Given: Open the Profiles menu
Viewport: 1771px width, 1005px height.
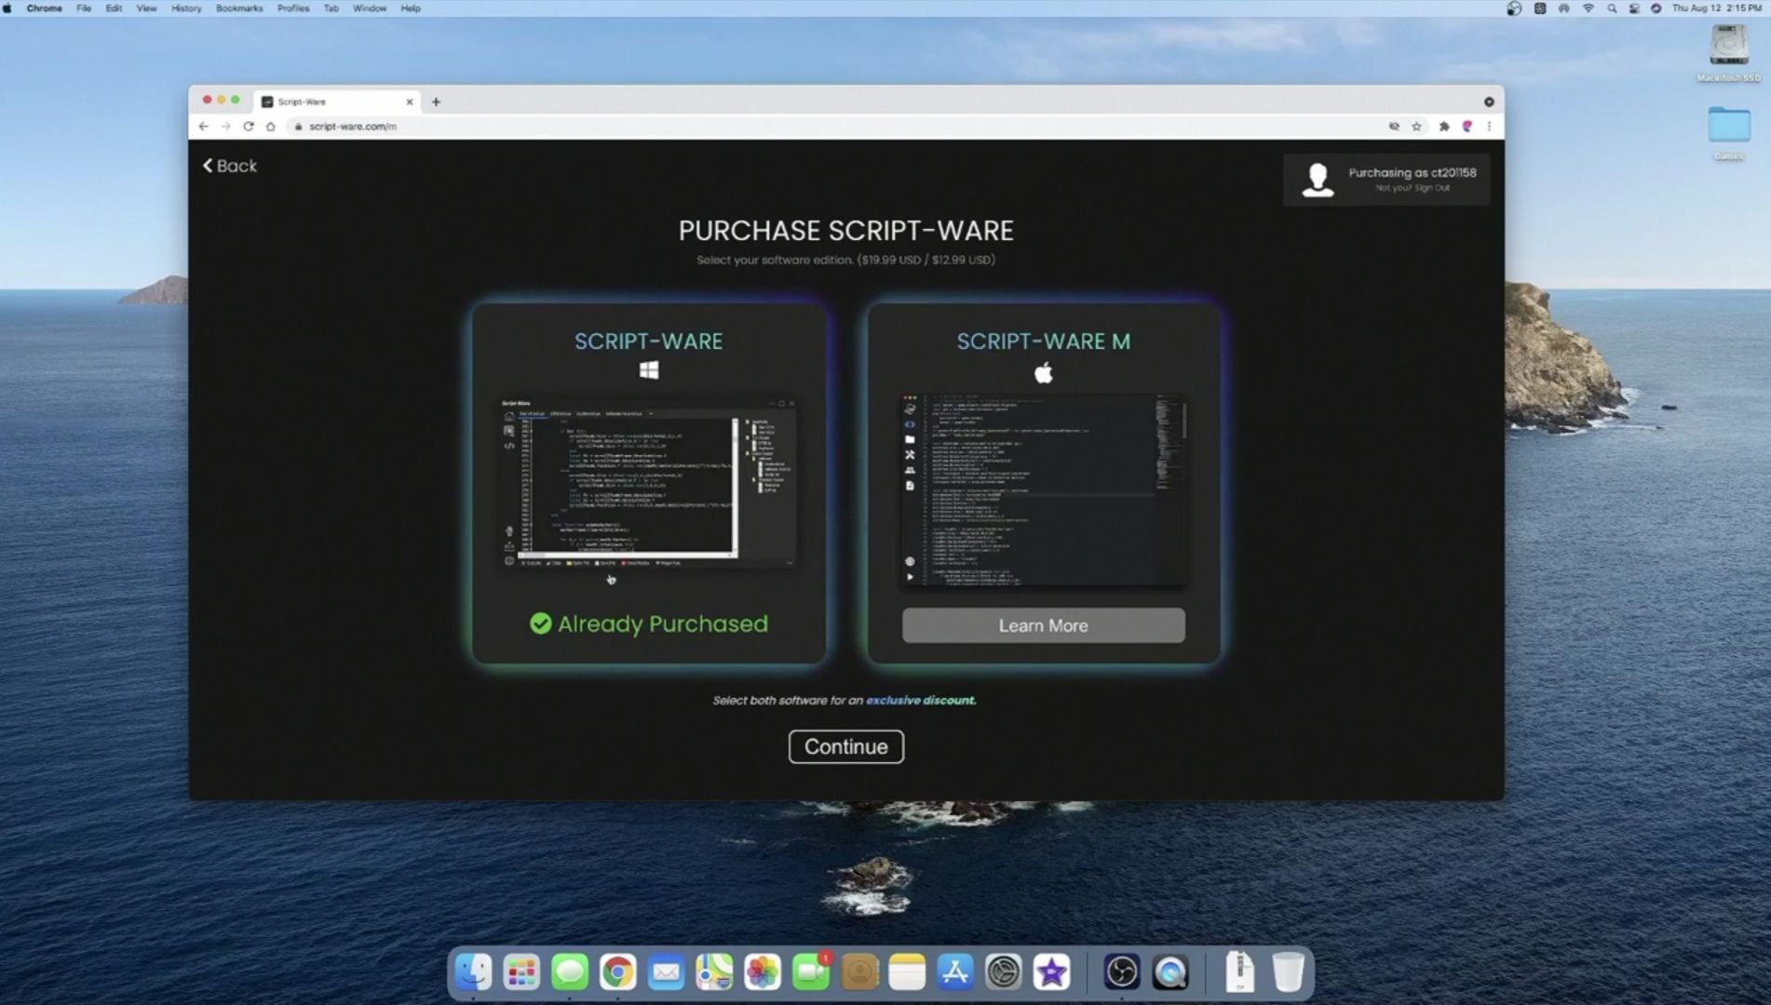Looking at the screenshot, I should click(x=293, y=8).
